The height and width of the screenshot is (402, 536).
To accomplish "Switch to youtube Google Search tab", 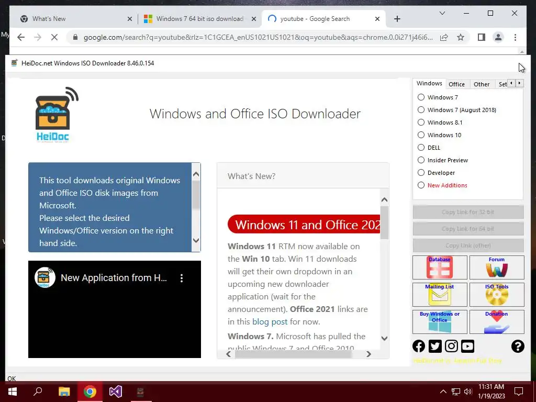I will pyautogui.click(x=323, y=19).
